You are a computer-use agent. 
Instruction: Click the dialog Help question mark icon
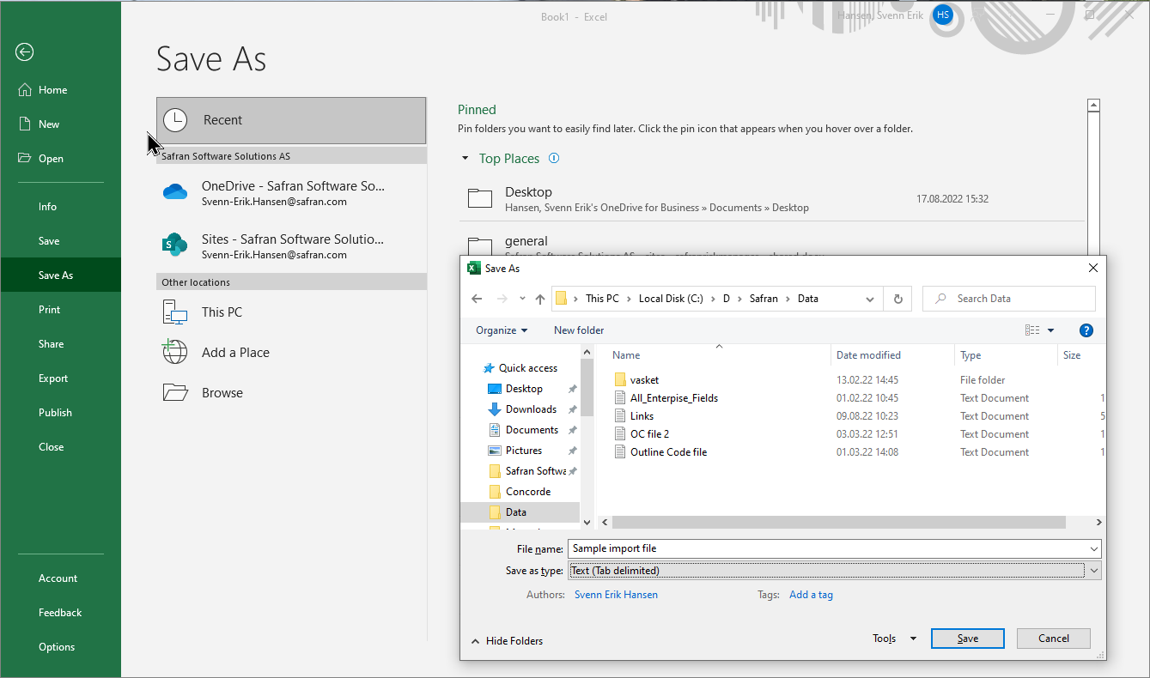1086,330
